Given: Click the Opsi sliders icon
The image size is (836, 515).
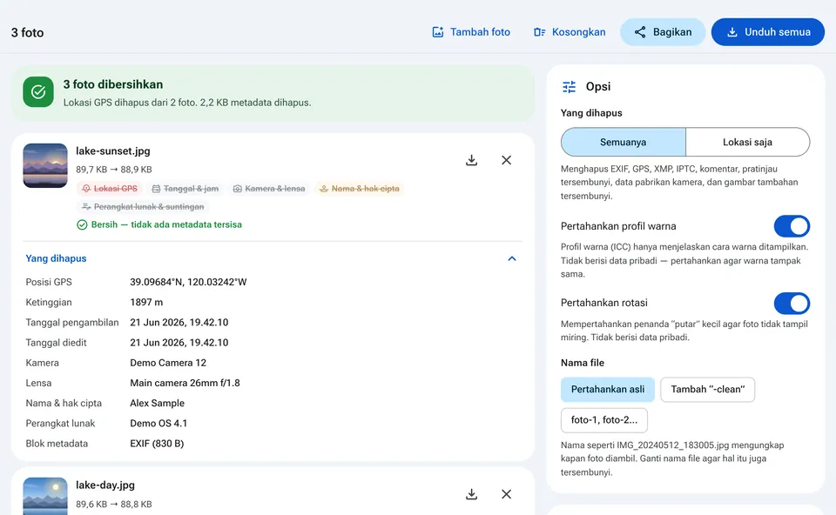Looking at the screenshot, I should point(569,87).
